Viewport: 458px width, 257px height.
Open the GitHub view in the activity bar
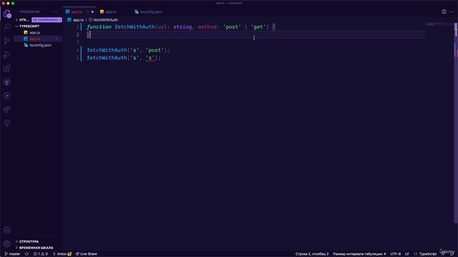7,82
